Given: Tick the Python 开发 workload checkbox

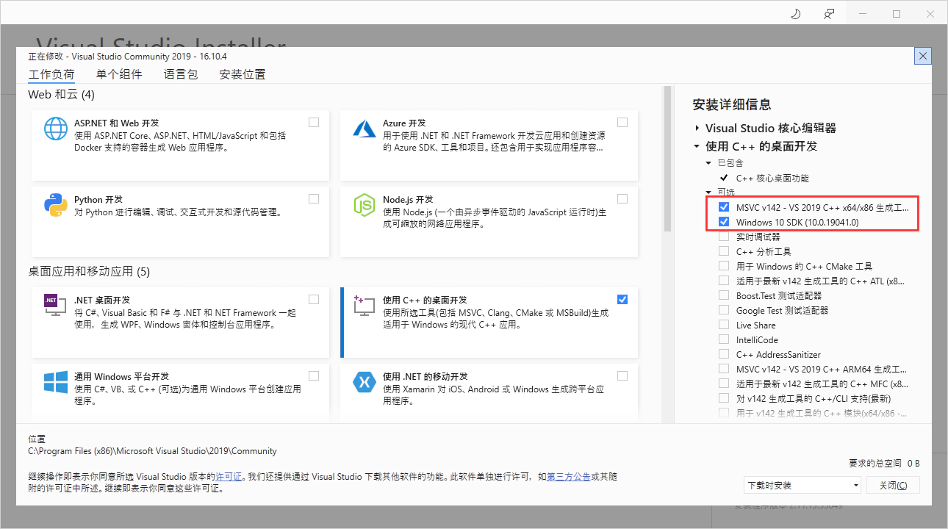Looking at the screenshot, I should point(314,199).
